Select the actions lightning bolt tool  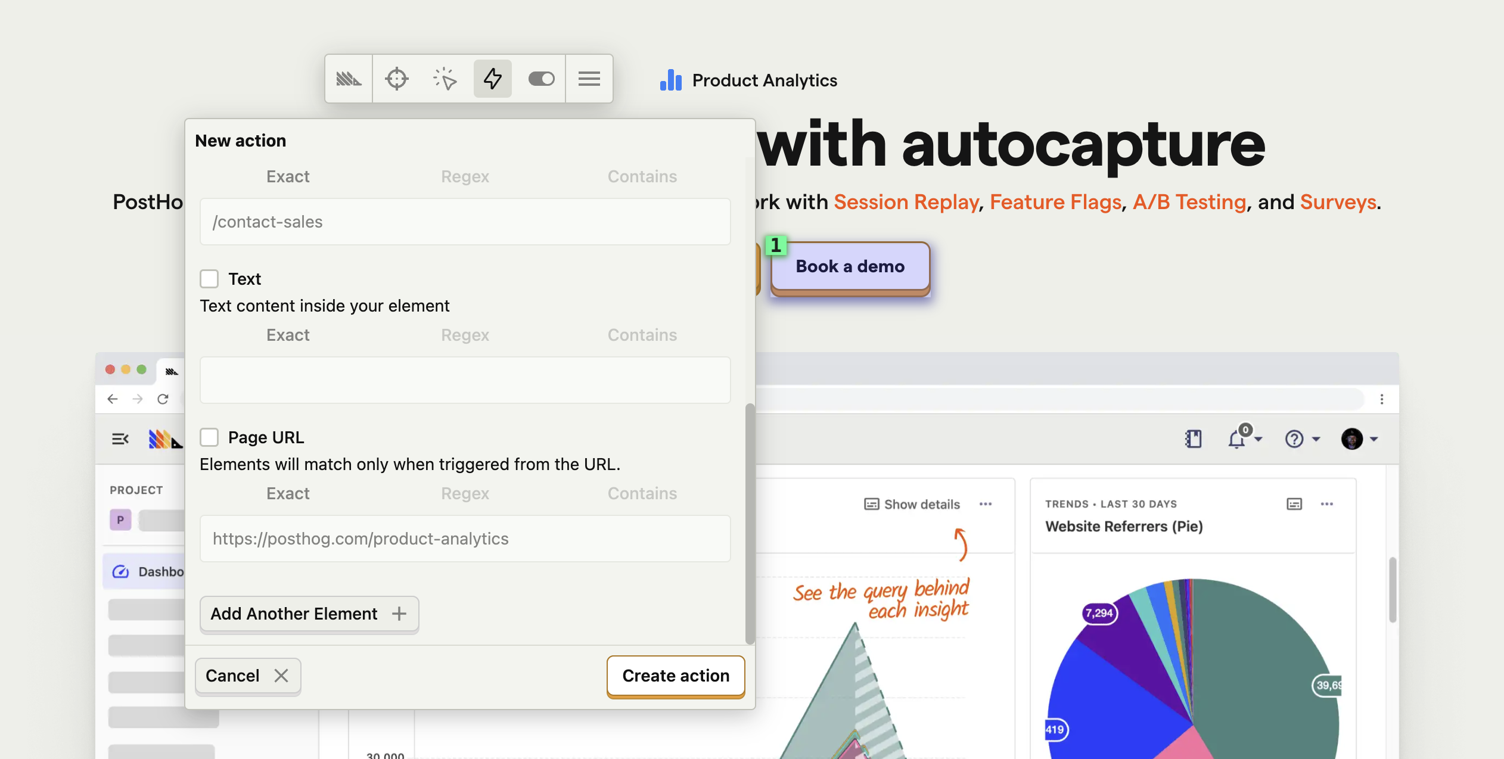pyautogui.click(x=493, y=78)
